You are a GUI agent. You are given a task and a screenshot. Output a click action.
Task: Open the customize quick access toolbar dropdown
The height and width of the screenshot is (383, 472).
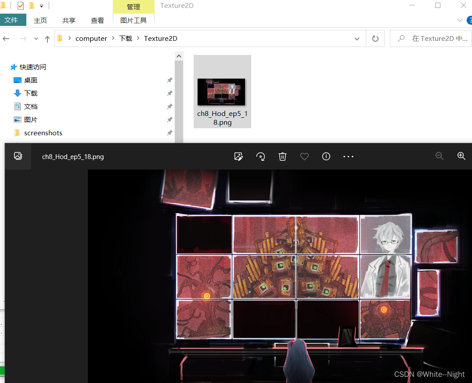(x=42, y=6)
